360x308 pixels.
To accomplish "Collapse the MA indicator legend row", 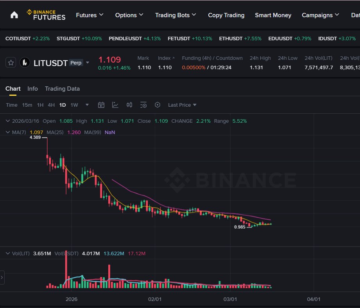I will (x=7, y=132).
